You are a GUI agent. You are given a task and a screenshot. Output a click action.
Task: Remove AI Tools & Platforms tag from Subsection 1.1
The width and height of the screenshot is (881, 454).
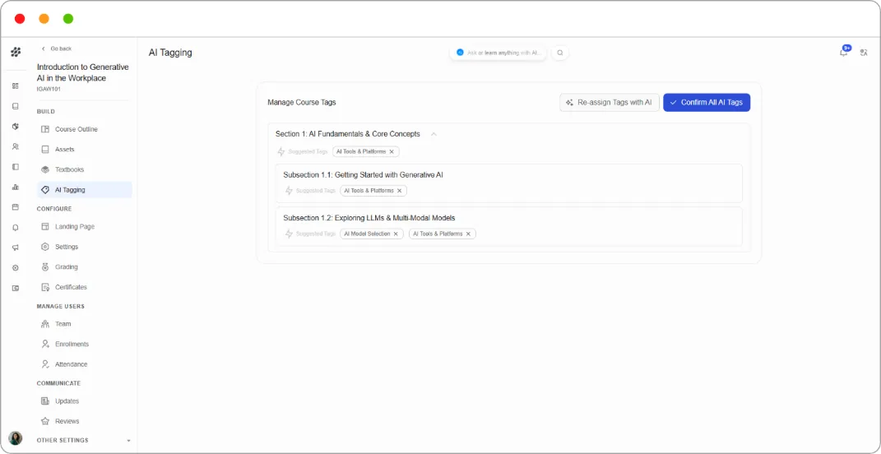click(x=400, y=191)
